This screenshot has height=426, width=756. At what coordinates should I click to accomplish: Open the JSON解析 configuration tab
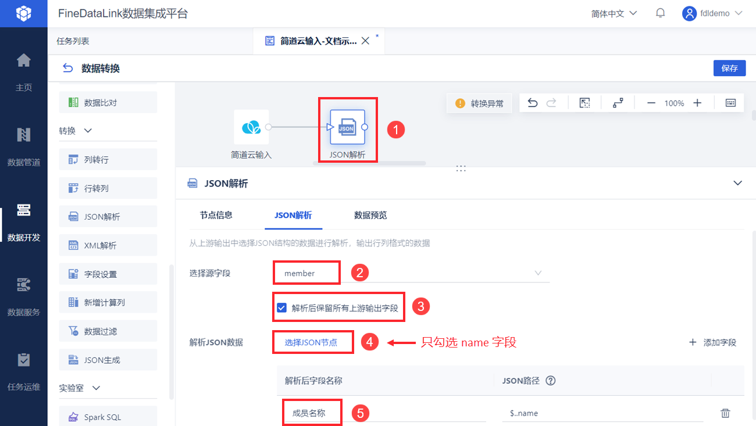click(x=293, y=215)
